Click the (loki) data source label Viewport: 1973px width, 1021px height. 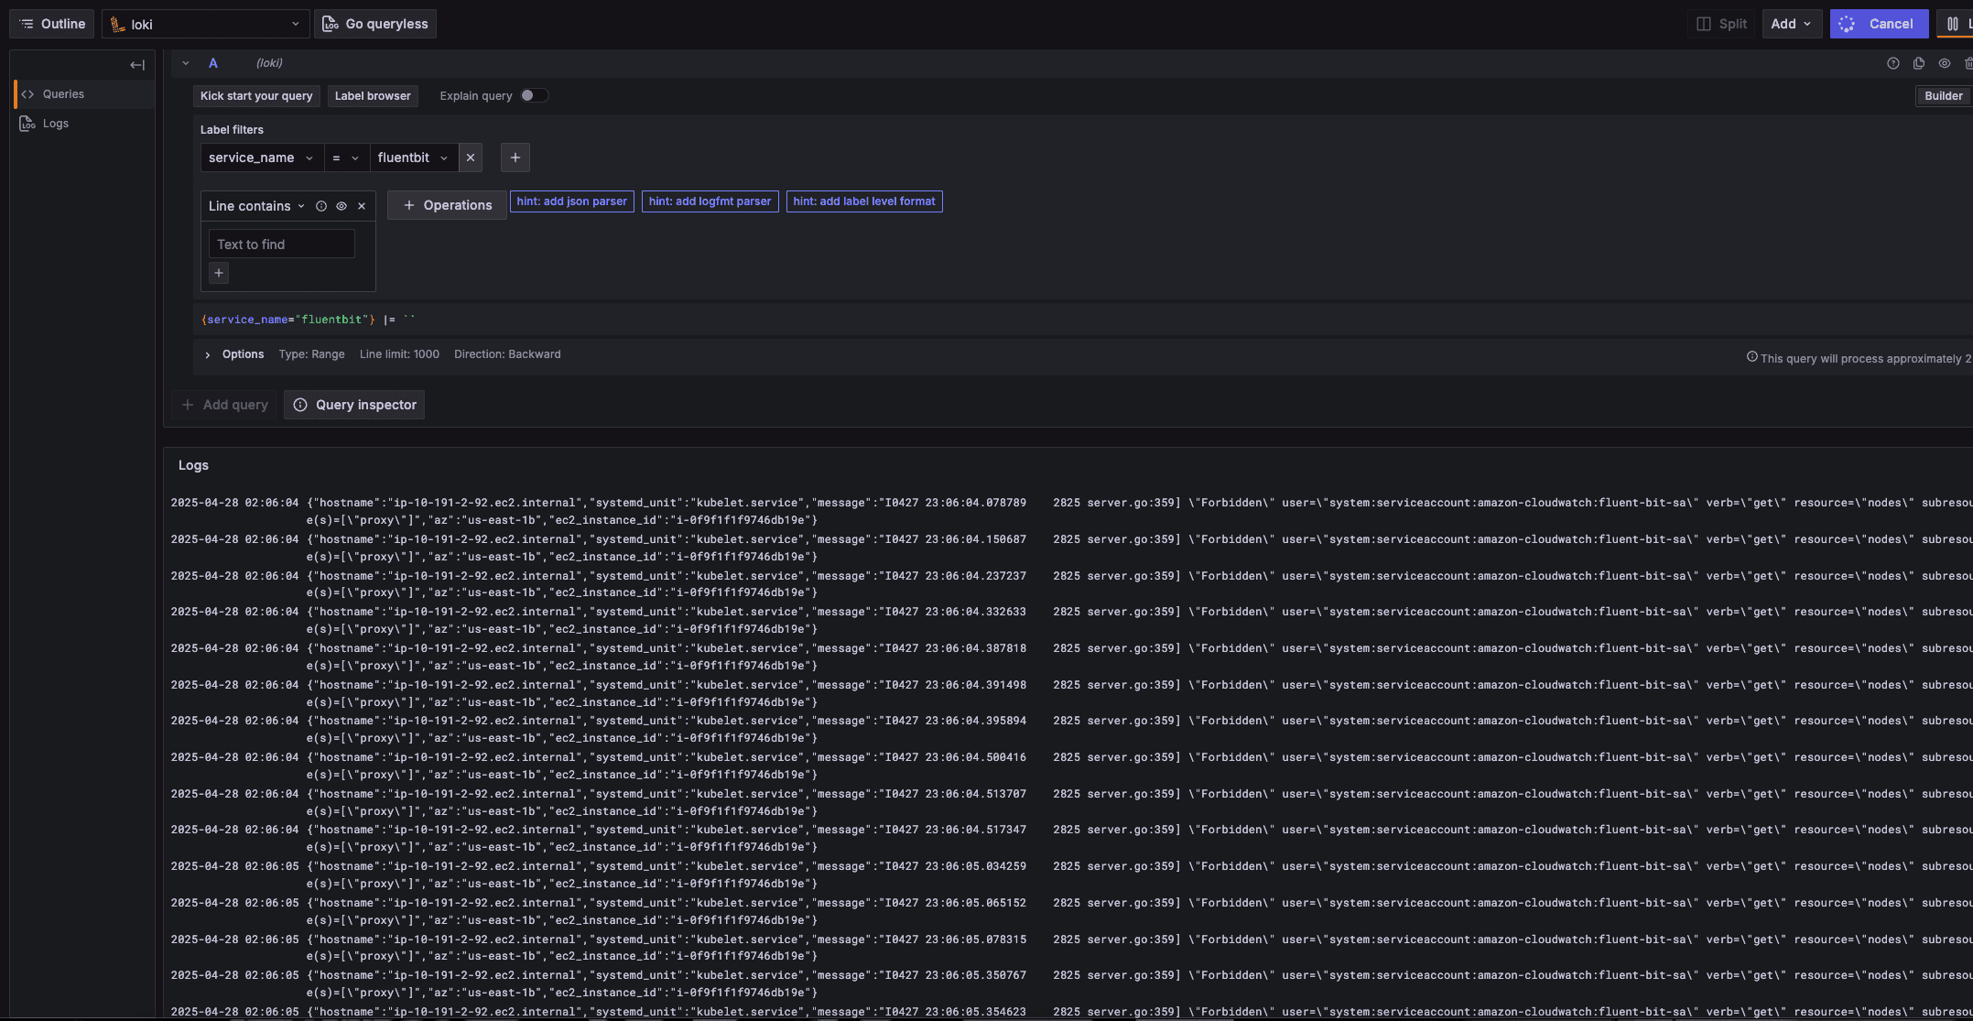click(x=269, y=63)
